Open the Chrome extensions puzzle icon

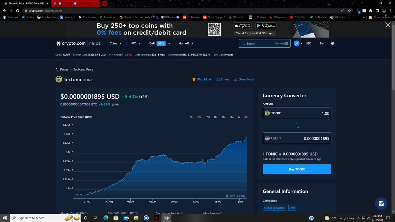coord(370,11)
